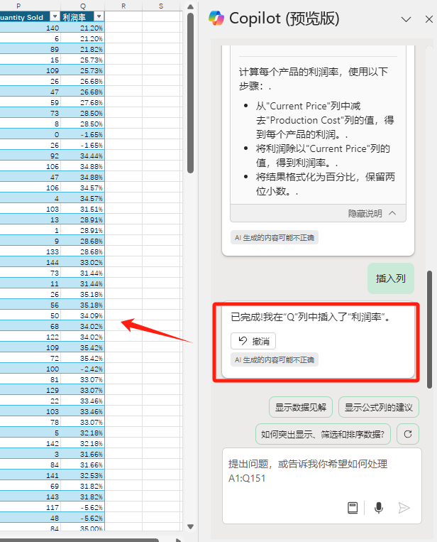Click the 显示公式列的建议 suggestion
The image size is (437, 542).
coord(378,407)
